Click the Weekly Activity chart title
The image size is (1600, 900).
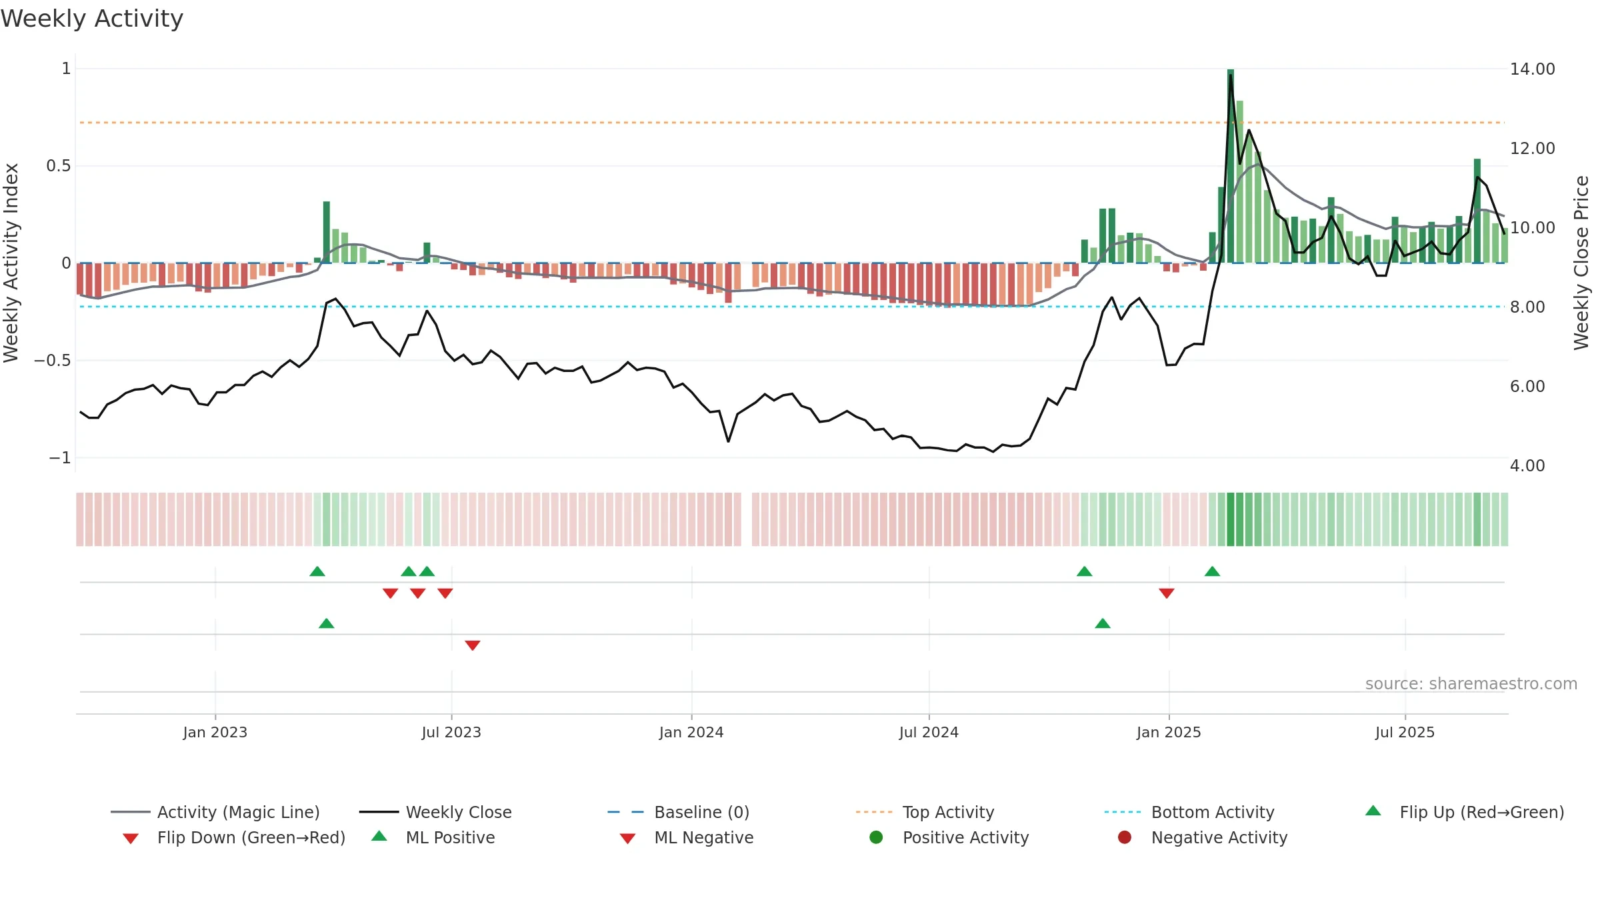(x=92, y=19)
